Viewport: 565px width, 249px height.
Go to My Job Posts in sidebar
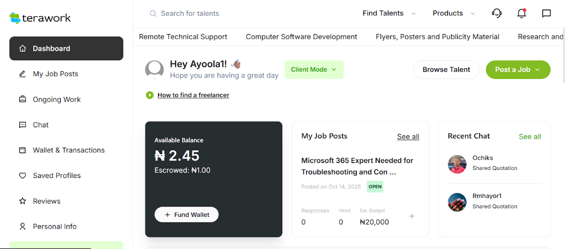55,74
